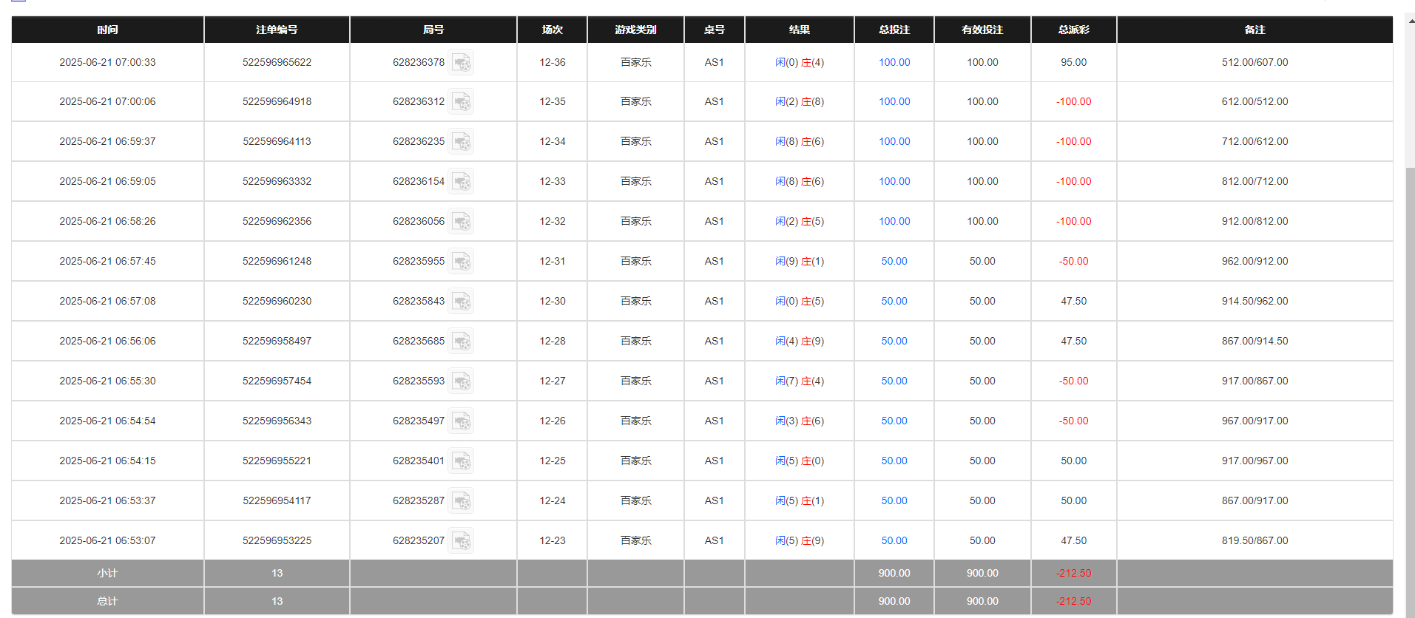Click replay icon for round 628236056
The width and height of the screenshot is (1415, 618).
[x=461, y=222]
